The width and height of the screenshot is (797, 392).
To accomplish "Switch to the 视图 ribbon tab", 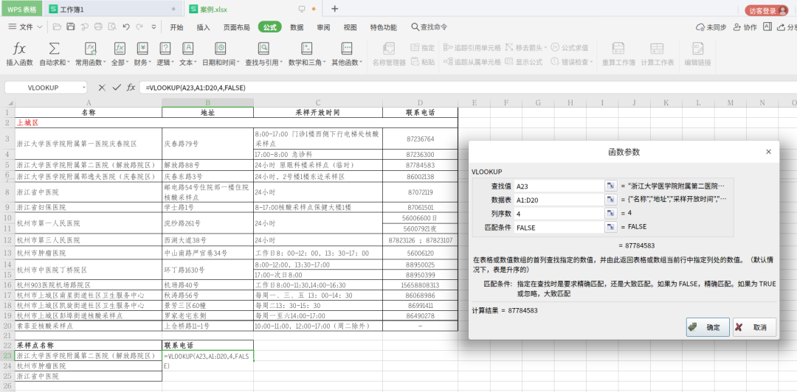I will pyautogui.click(x=351, y=27).
